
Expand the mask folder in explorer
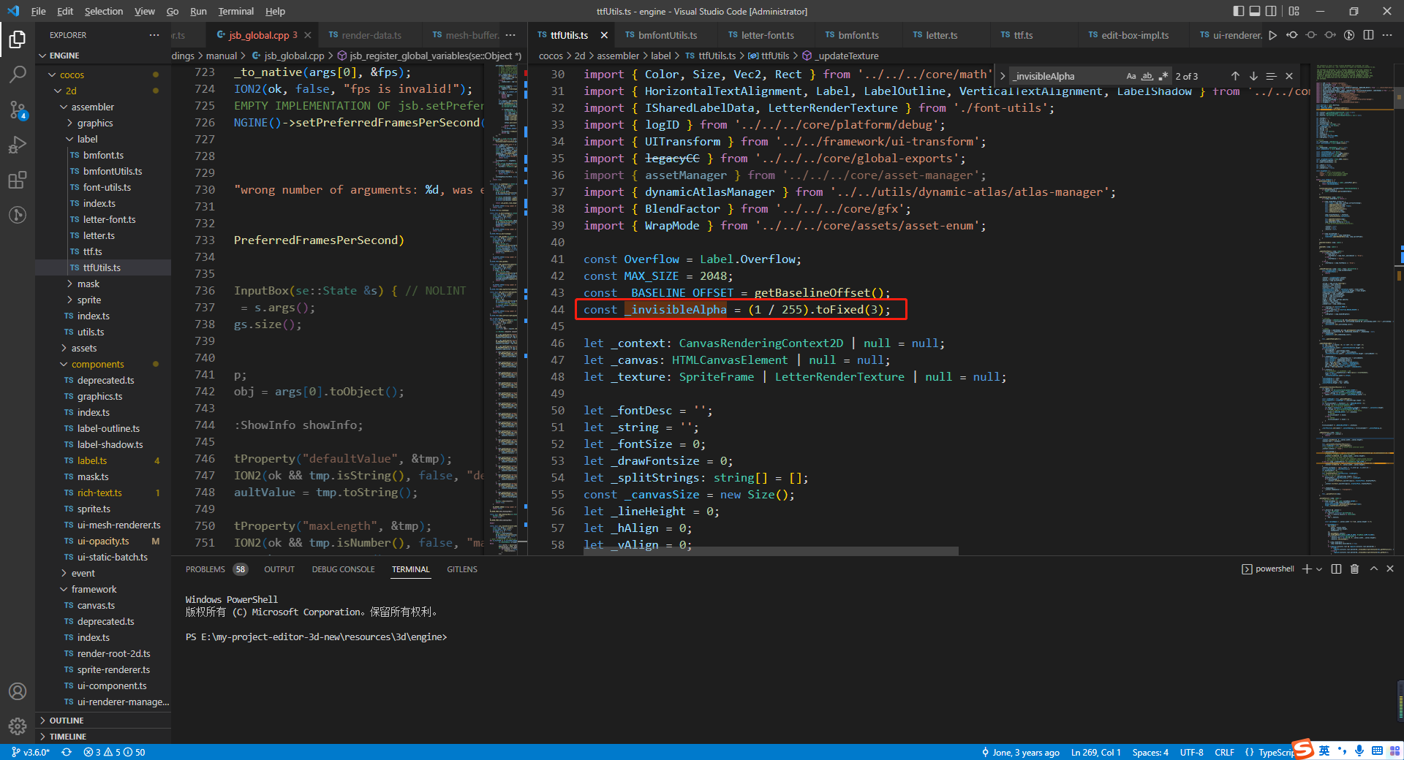[88, 284]
